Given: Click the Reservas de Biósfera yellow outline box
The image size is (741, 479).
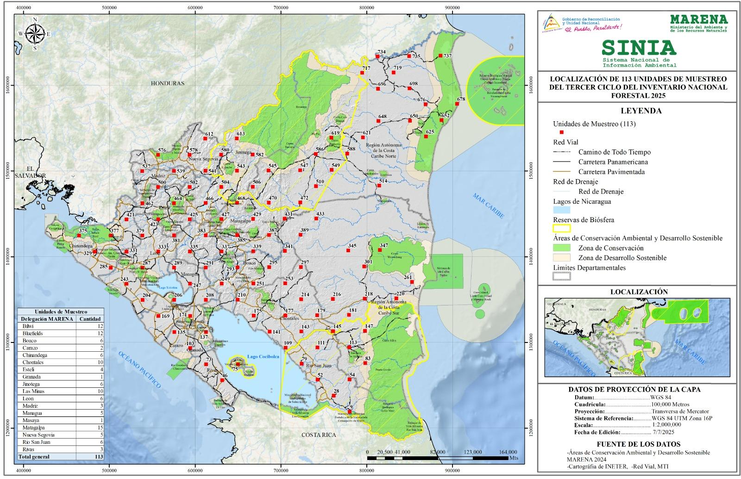Looking at the screenshot, I should [x=562, y=228].
